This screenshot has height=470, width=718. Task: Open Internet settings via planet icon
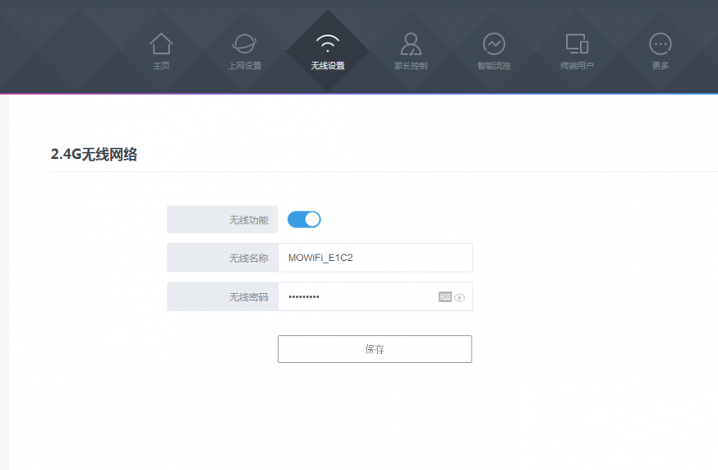[x=244, y=43]
